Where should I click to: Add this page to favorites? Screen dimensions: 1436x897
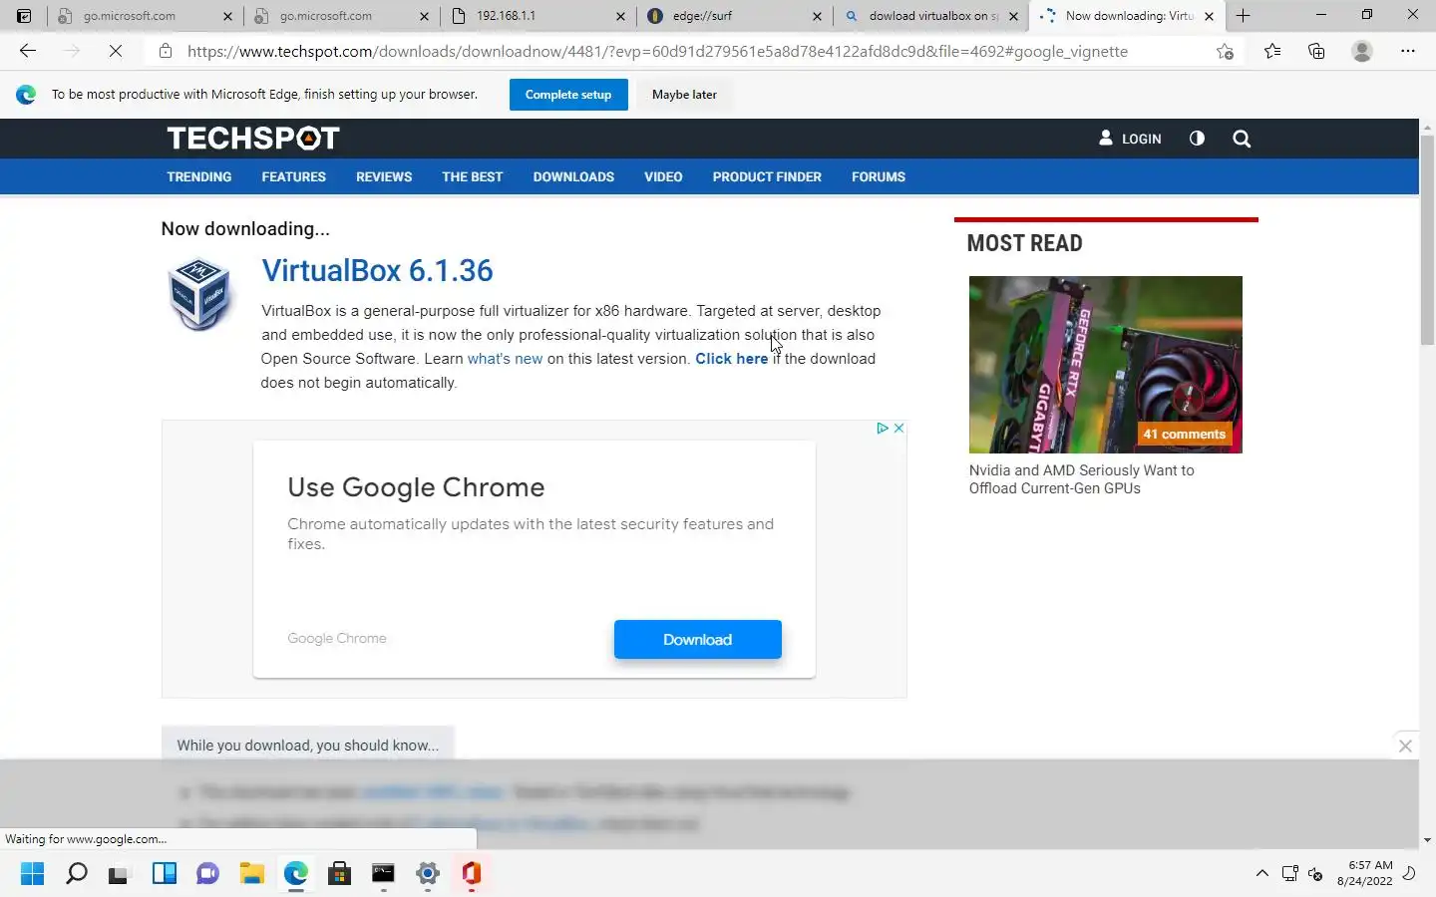tap(1225, 51)
